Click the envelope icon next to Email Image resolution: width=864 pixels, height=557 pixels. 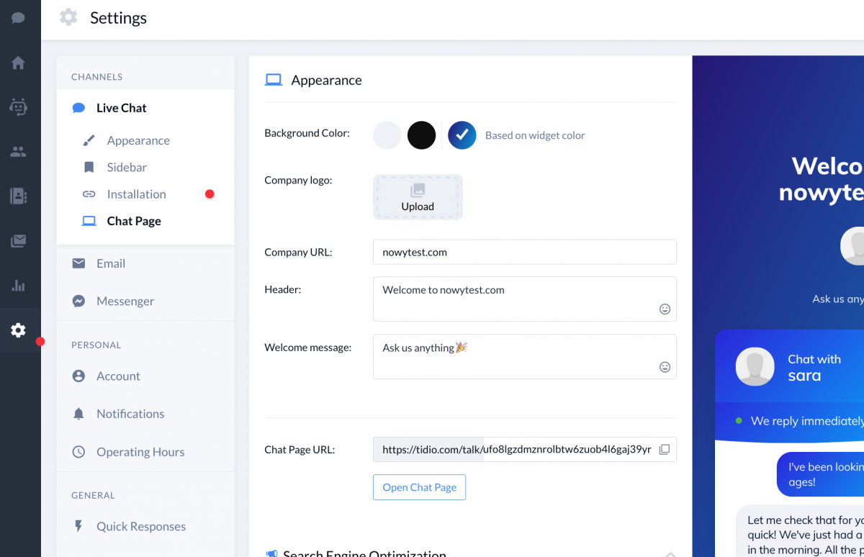(x=78, y=263)
